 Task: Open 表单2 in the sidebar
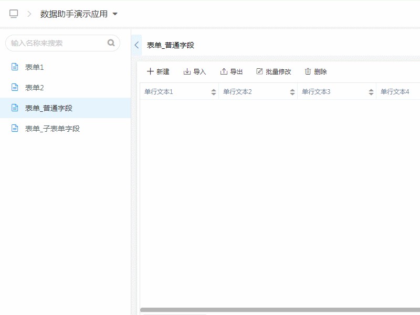pyautogui.click(x=35, y=88)
